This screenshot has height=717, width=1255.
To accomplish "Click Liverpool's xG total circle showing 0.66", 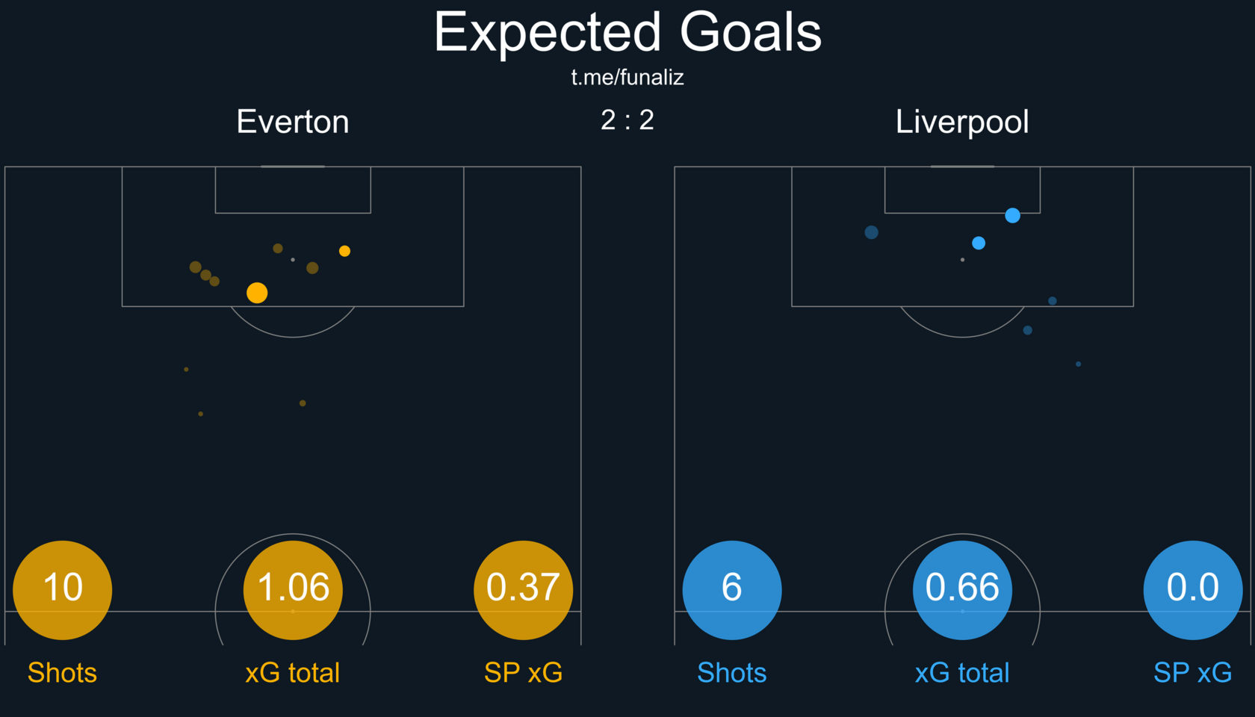I will (962, 590).
